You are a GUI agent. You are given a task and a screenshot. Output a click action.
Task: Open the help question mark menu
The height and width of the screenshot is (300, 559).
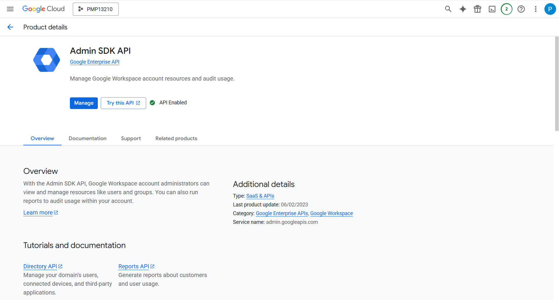[x=521, y=9]
